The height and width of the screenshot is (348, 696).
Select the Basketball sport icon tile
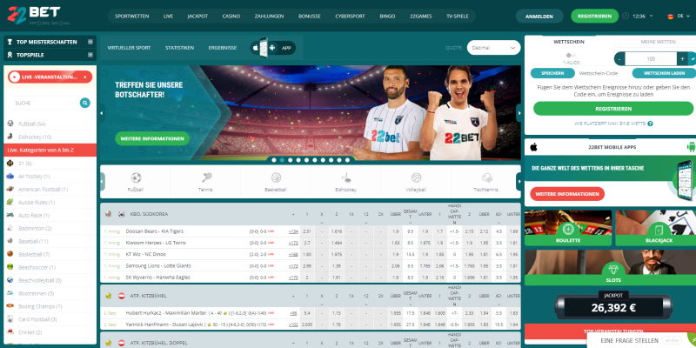point(276,182)
